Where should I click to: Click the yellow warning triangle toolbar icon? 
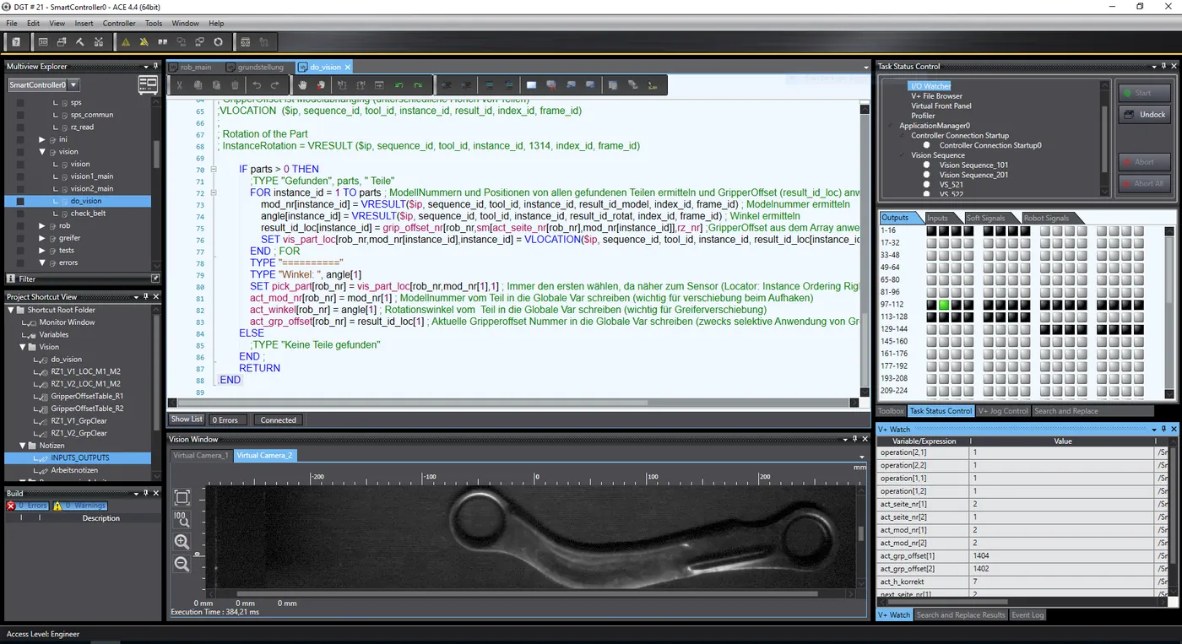[126, 41]
